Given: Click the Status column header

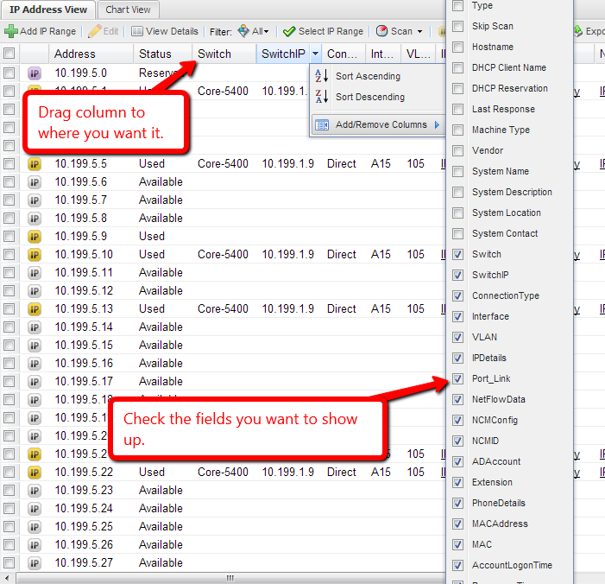Looking at the screenshot, I should pyautogui.click(x=162, y=54).
